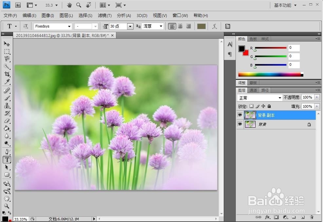Open the fill 填充 slider arrow
Viewport: 323px width, 222px height.
[317, 106]
